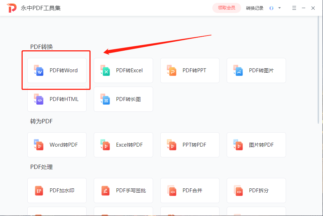This screenshot has width=323, height=216.
Task: Click the blue user account avatar
Action: [272, 8]
